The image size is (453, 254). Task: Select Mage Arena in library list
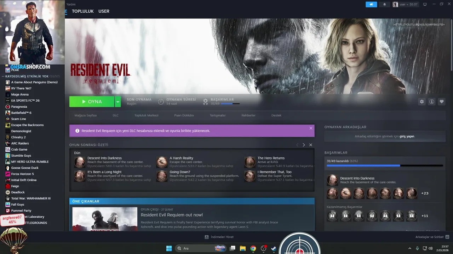19,95
